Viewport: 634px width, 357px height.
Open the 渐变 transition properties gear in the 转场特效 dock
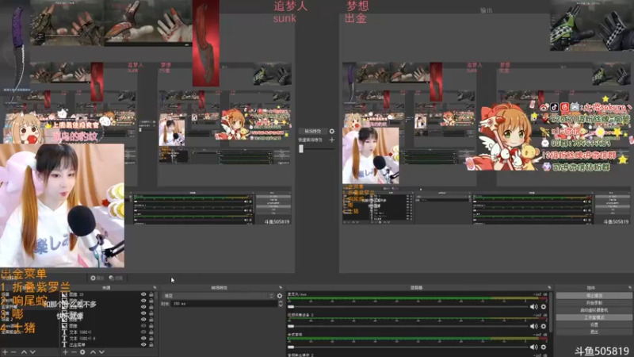(280, 296)
